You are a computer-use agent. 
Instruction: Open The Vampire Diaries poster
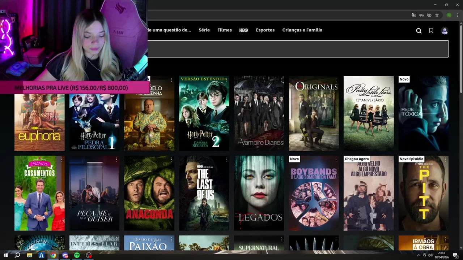(259, 113)
